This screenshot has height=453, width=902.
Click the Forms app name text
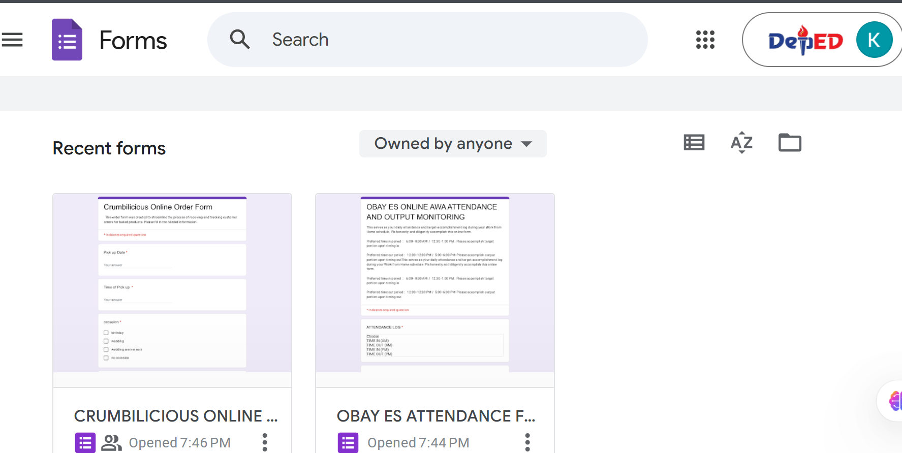pyautogui.click(x=133, y=40)
